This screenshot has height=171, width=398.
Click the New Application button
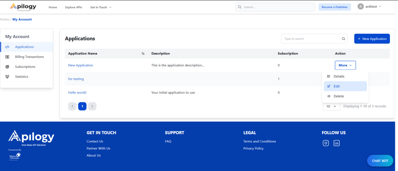point(372,39)
